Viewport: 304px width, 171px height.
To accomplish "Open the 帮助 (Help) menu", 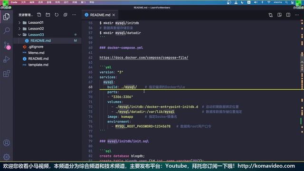I will point(92,2).
